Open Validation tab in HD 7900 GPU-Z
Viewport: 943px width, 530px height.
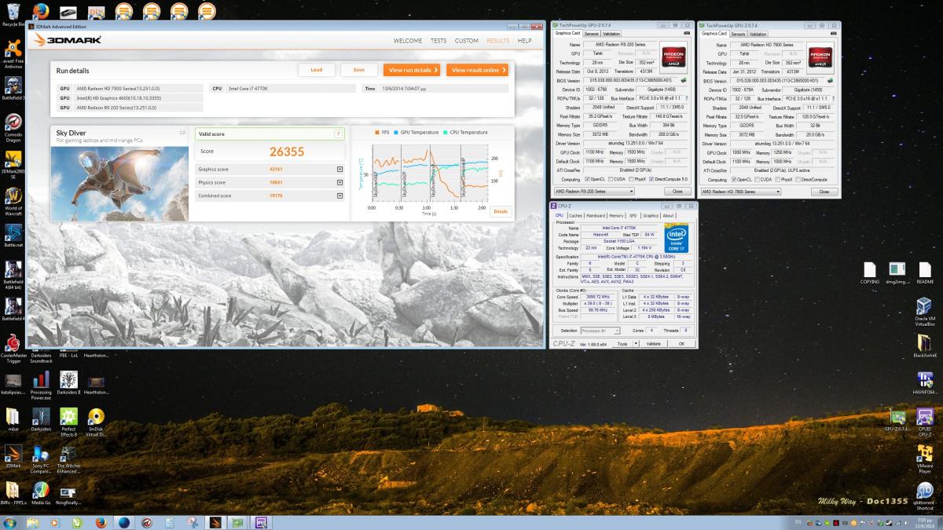click(x=758, y=34)
